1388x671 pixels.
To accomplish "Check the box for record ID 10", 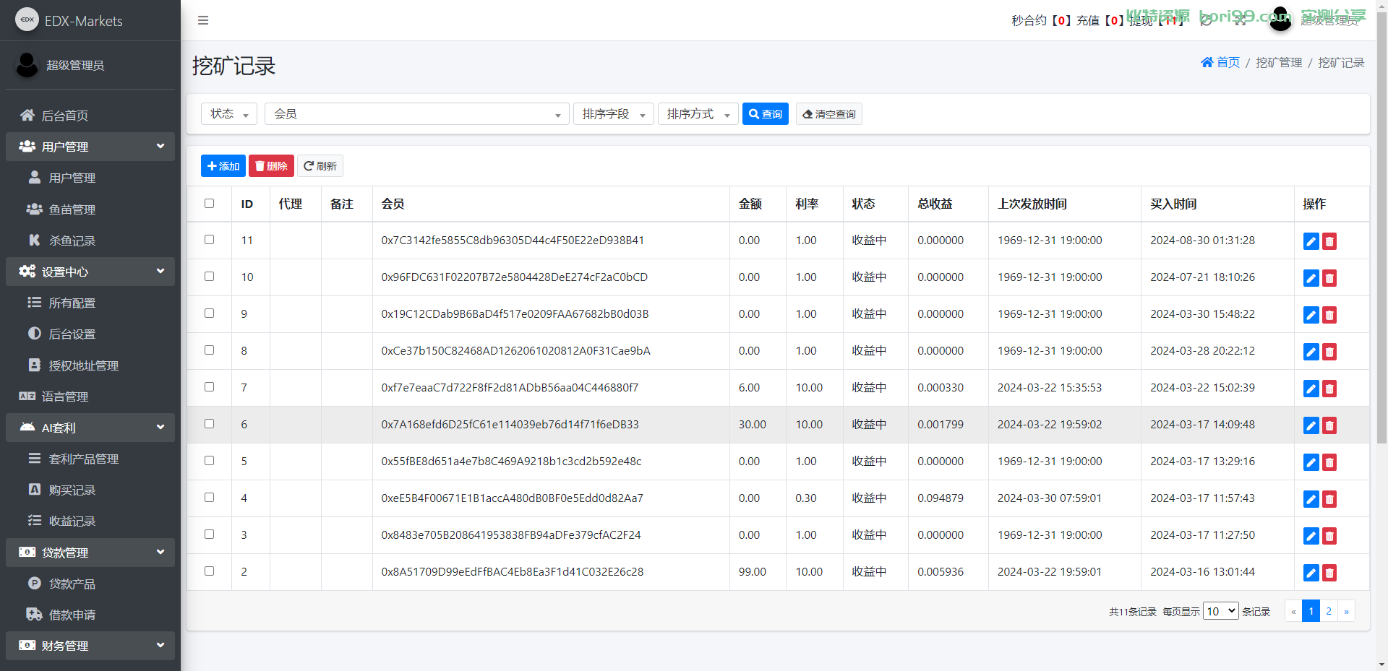I will (209, 277).
